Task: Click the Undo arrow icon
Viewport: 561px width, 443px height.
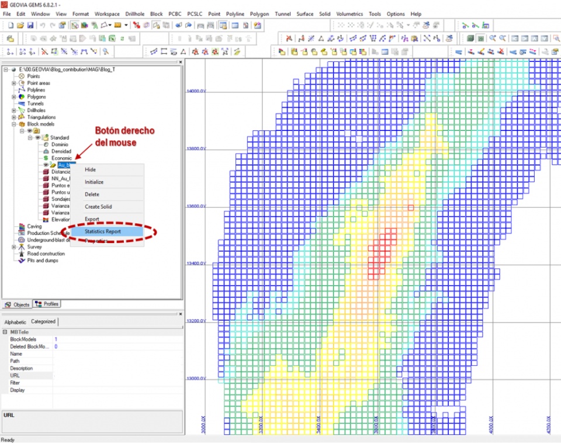Action: point(42,25)
